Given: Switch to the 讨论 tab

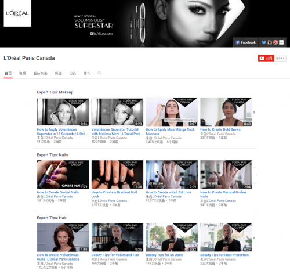Looking at the screenshot, I should pyautogui.click(x=72, y=74).
